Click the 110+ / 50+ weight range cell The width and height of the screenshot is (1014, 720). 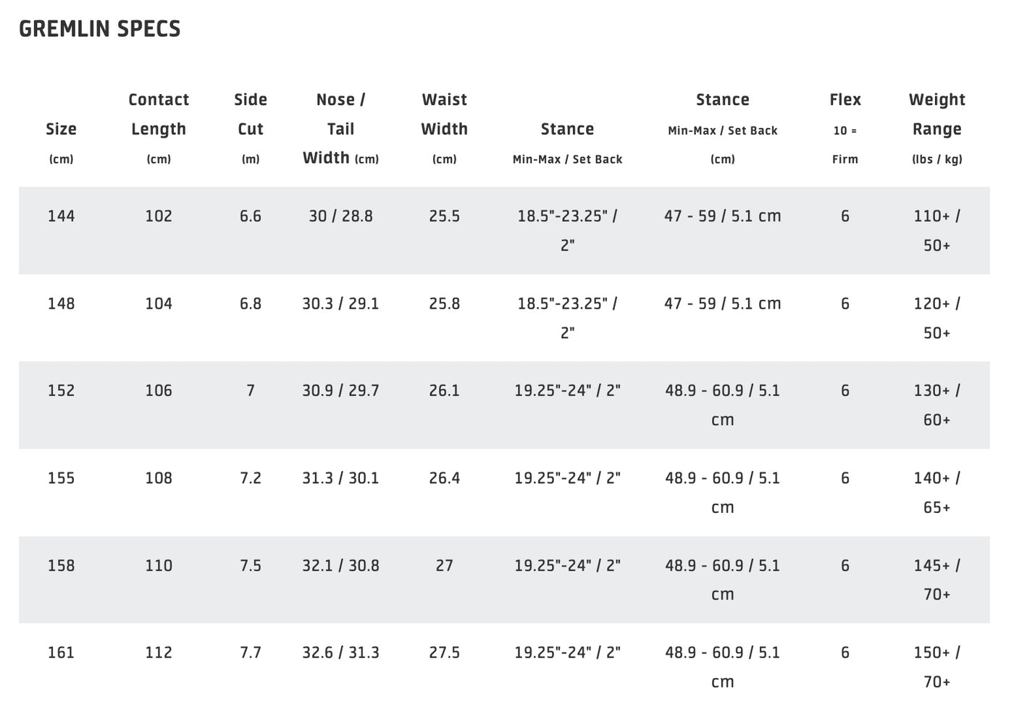[x=937, y=230]
